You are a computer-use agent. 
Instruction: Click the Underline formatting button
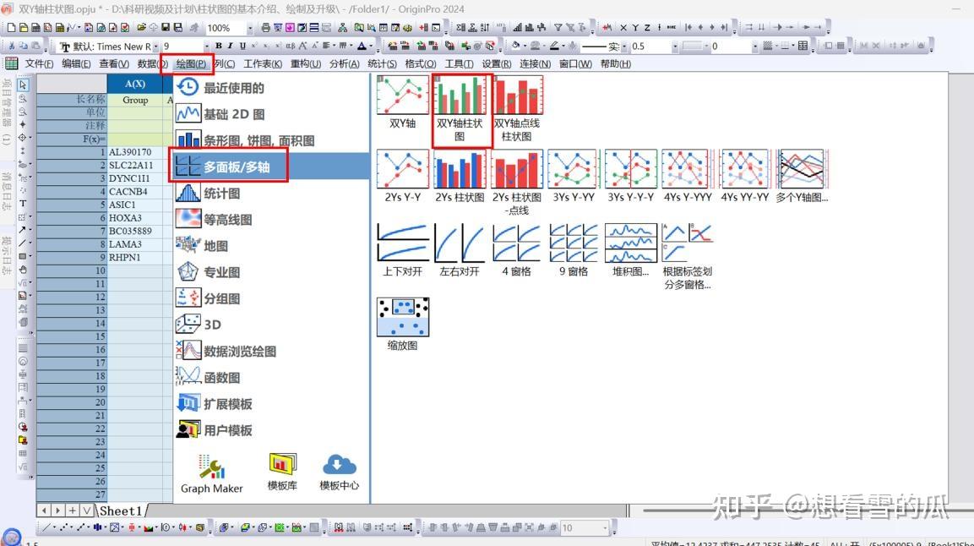242,46
